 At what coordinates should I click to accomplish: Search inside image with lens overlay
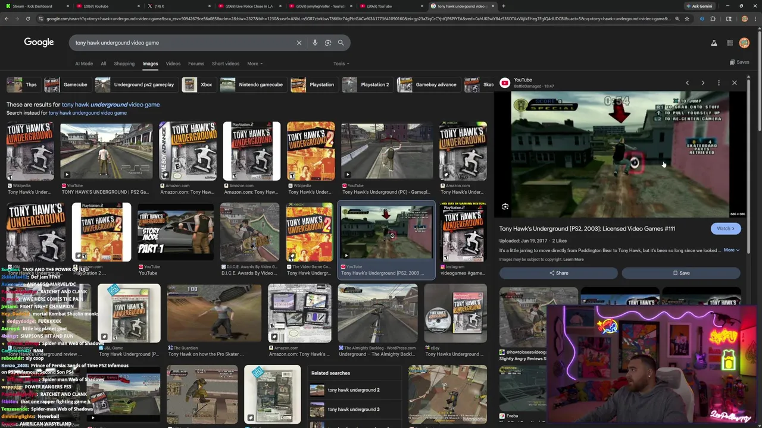click(505, 207)
